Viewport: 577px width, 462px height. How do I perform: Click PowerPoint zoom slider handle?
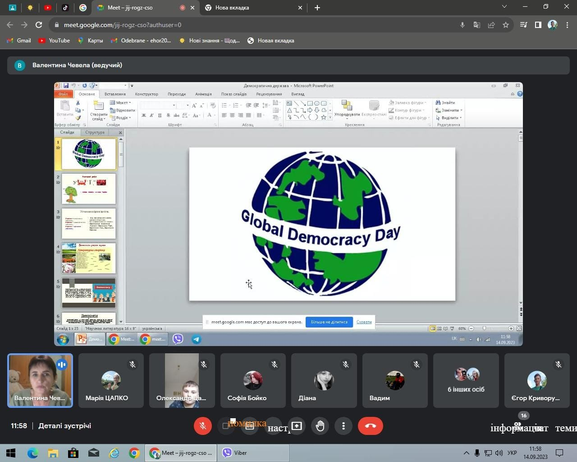pos(484,328)
